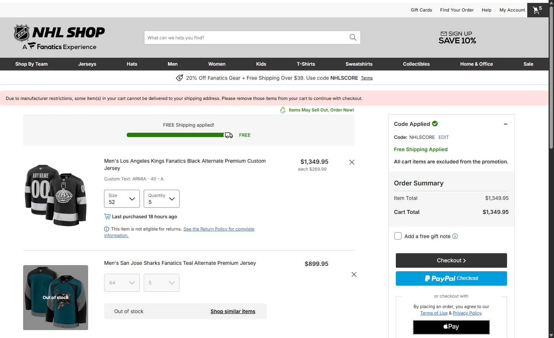Click the free shipping progress bar

[176, 135]
